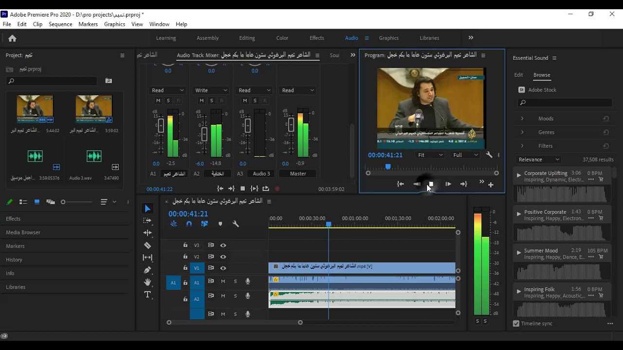Open the Relevance sort dropdown

click(539, 159)
